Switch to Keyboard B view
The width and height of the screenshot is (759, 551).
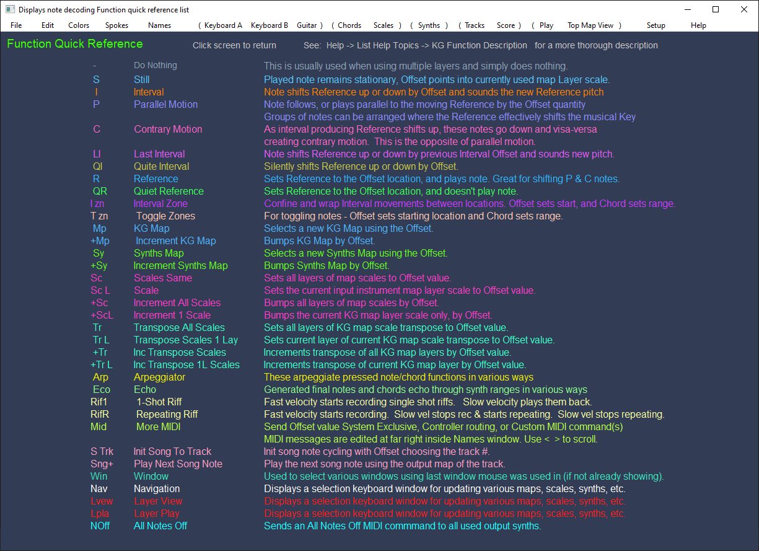click(270, 25)
